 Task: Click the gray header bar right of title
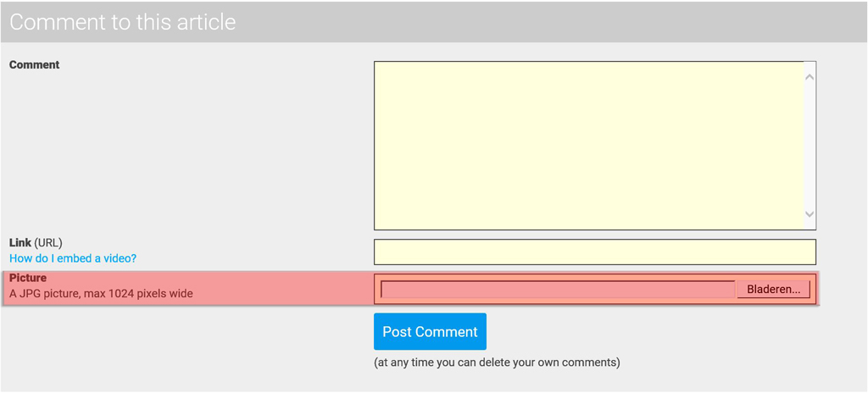coord(551,22)
